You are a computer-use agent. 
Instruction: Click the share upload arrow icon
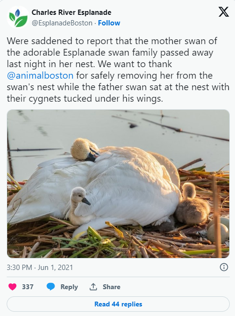[93, 287]
